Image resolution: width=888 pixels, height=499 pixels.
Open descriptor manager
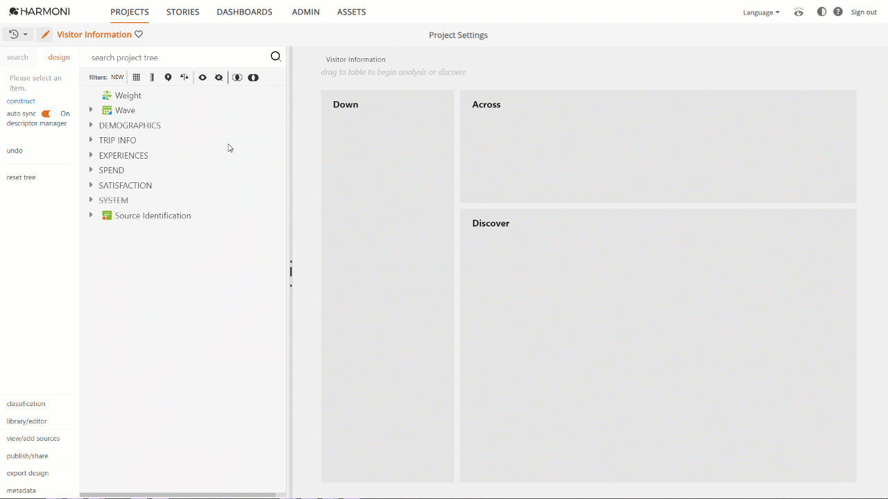(37, 123)
